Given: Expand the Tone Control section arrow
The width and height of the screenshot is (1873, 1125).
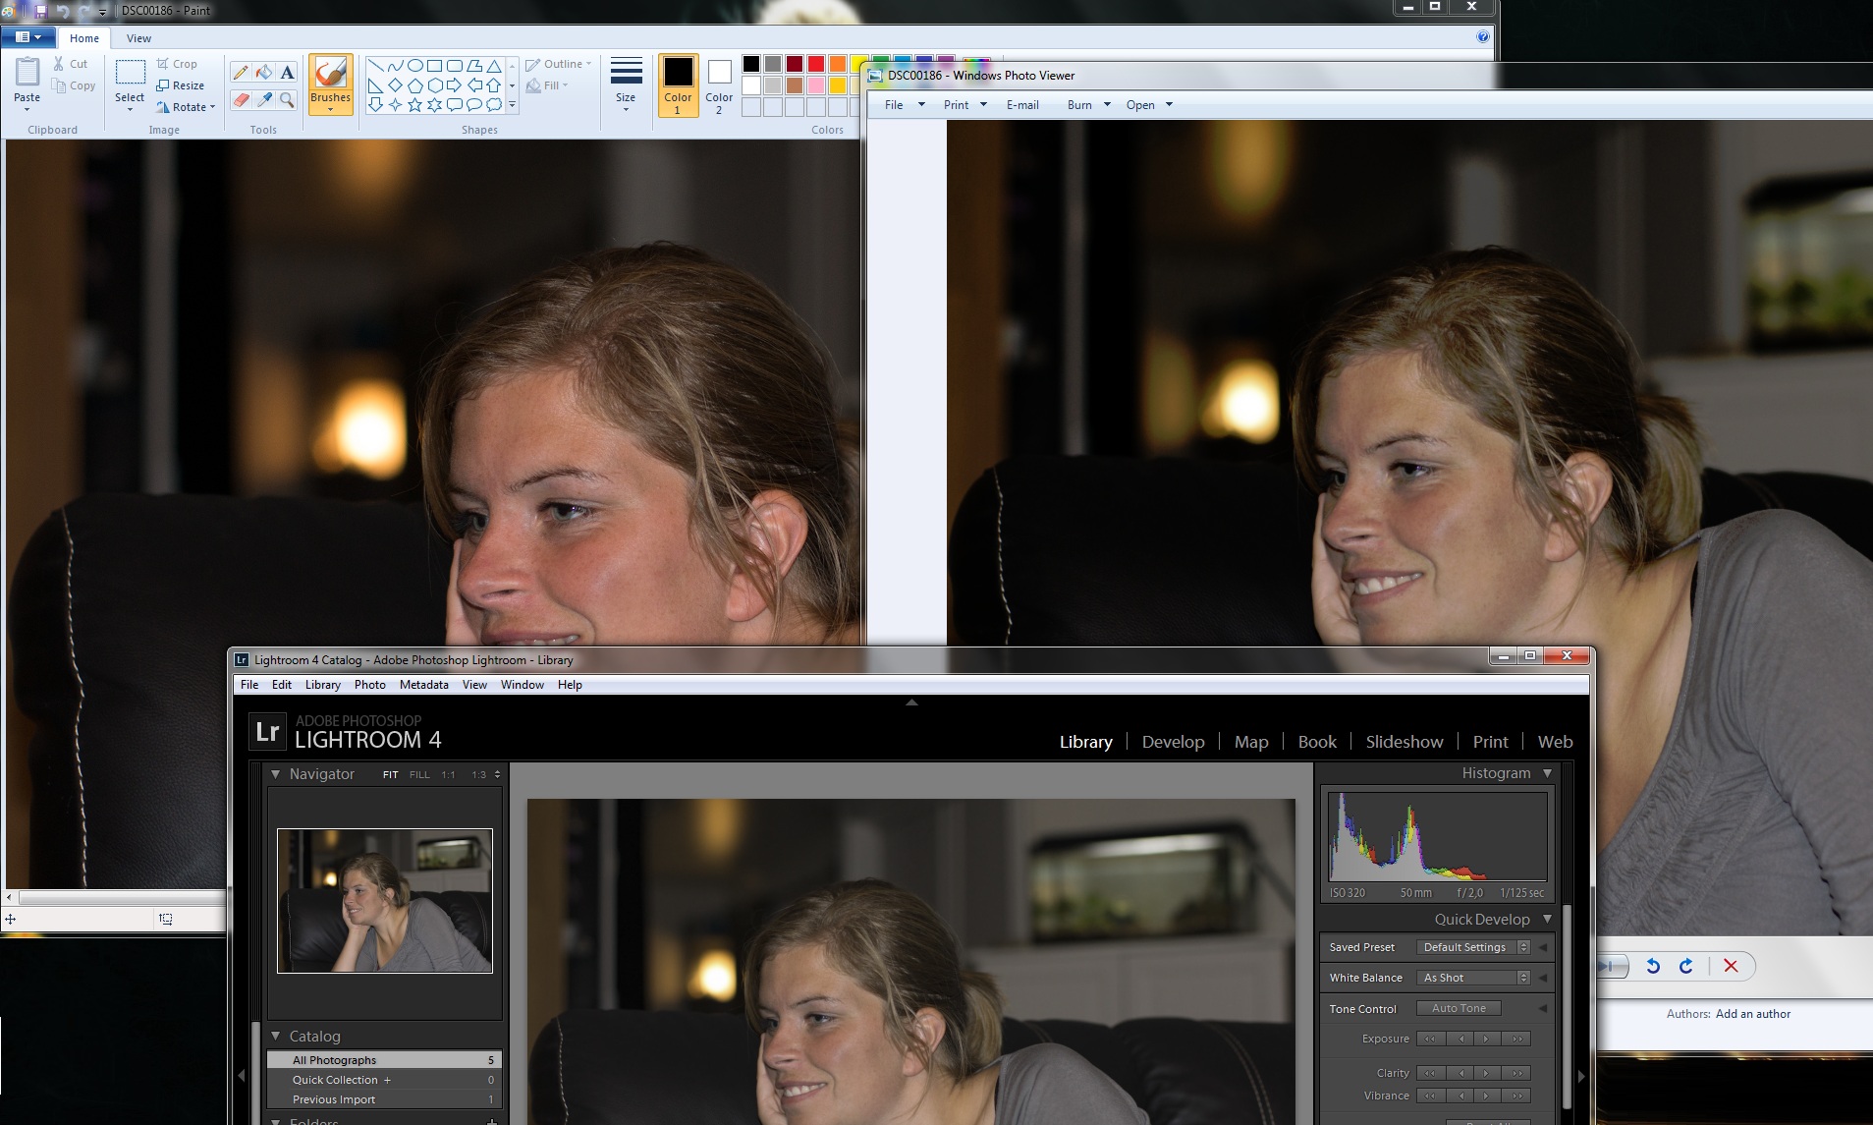Looking at the screenshot, I should coord(1543,1008).
